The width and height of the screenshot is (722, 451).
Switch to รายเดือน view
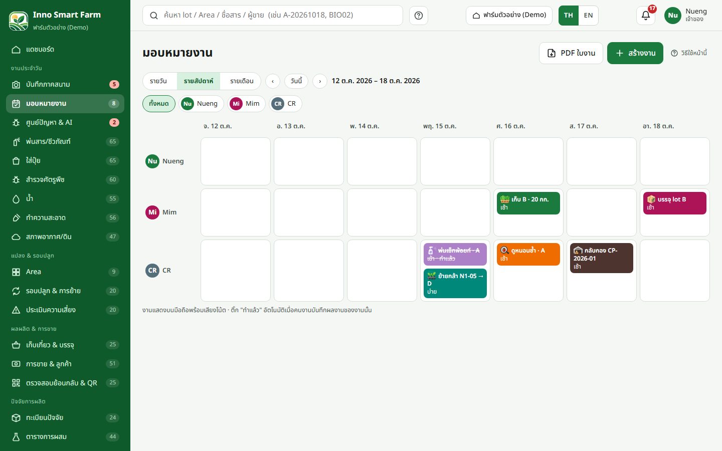coord(242,81)
